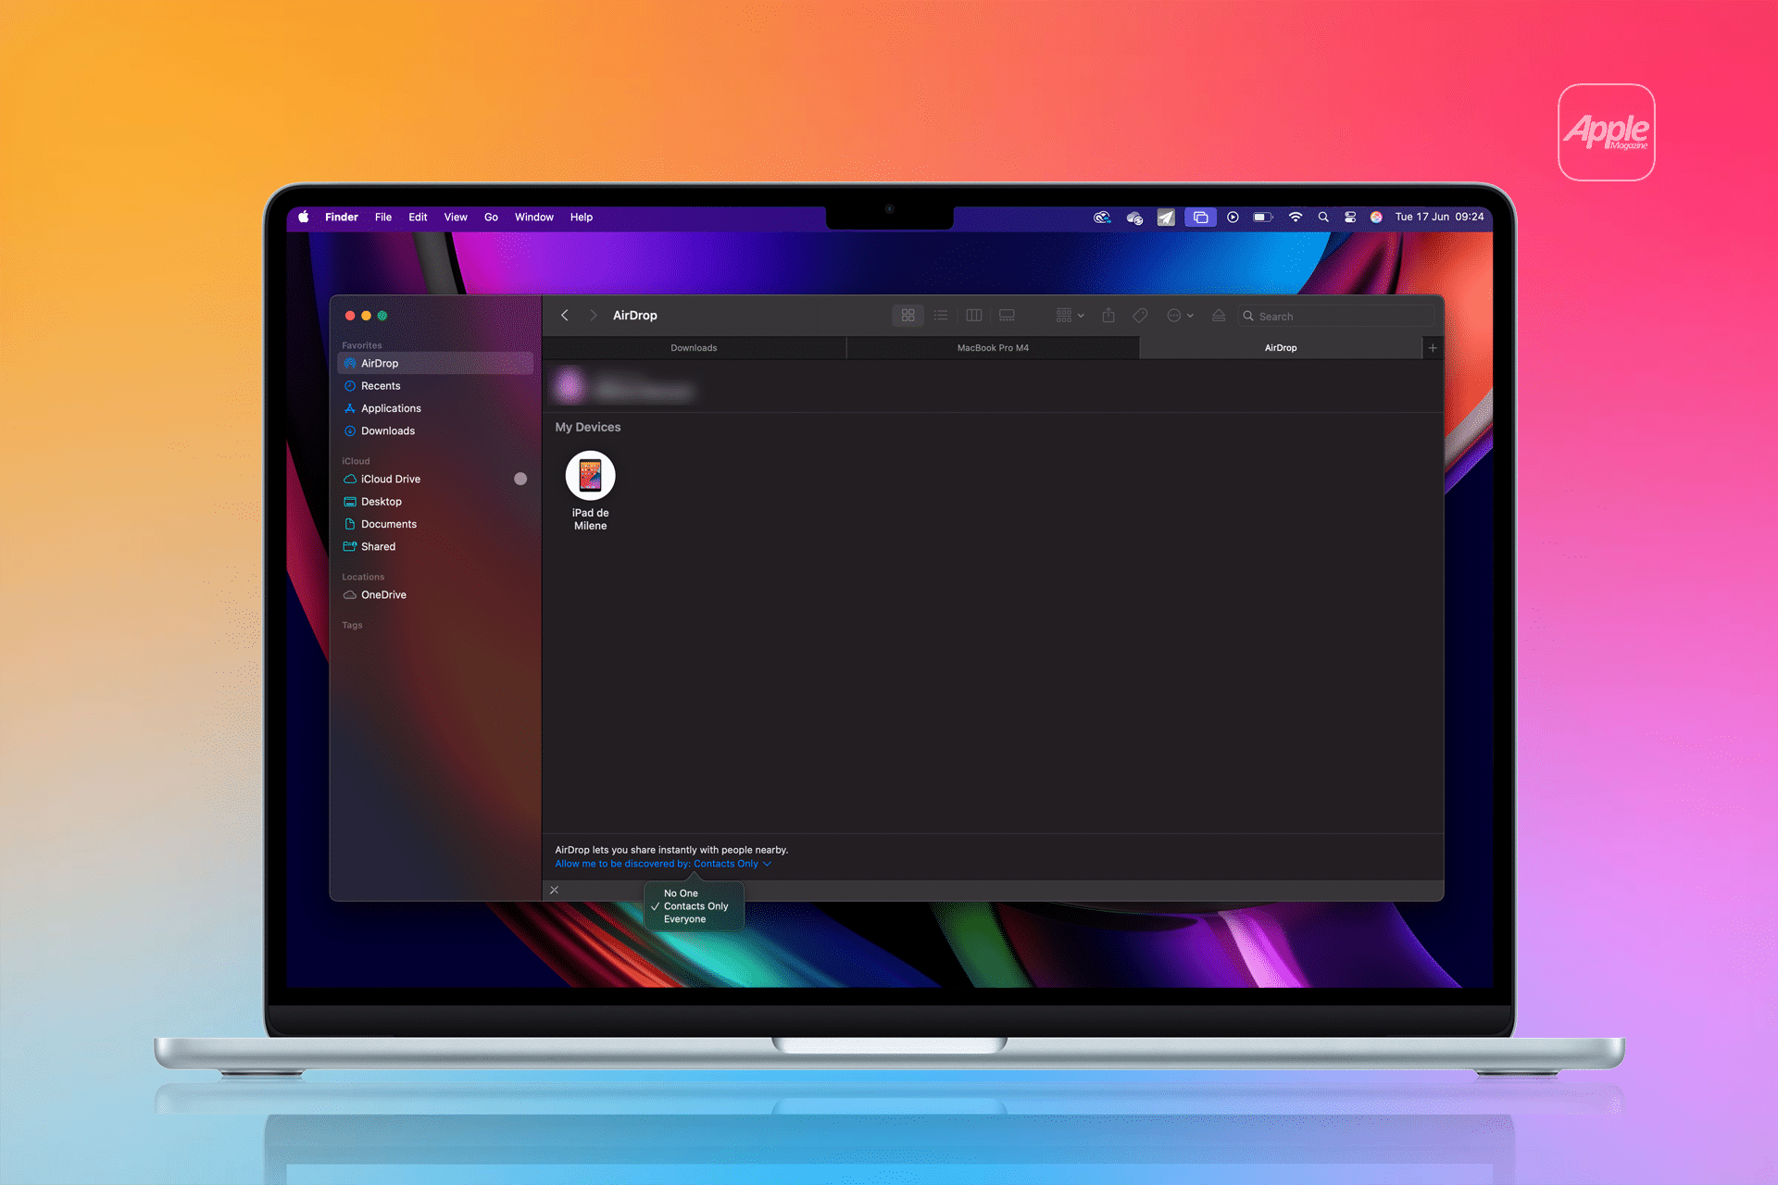
Task: Click the date and time display
Action: (1439, 217)
